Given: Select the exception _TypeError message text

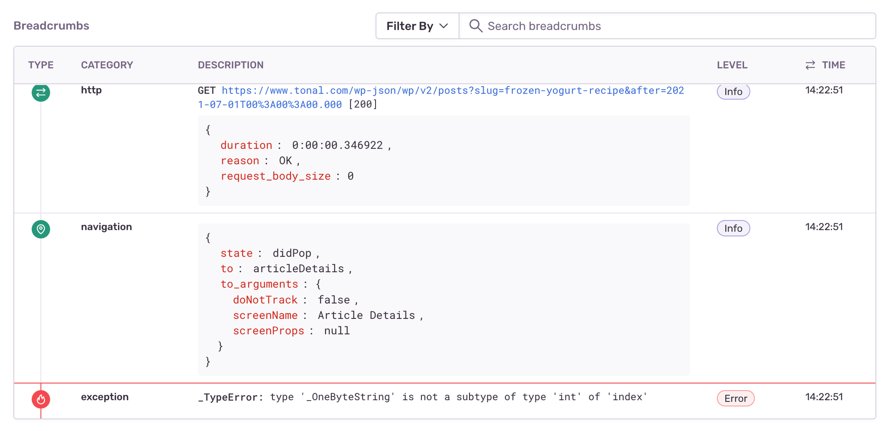Looking at the screenshot, I should 423,397.
